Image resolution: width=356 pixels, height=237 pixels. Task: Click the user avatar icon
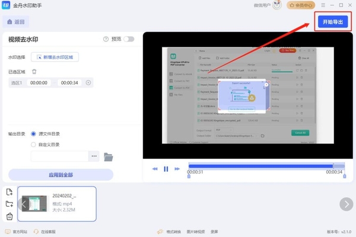point(277,5)
